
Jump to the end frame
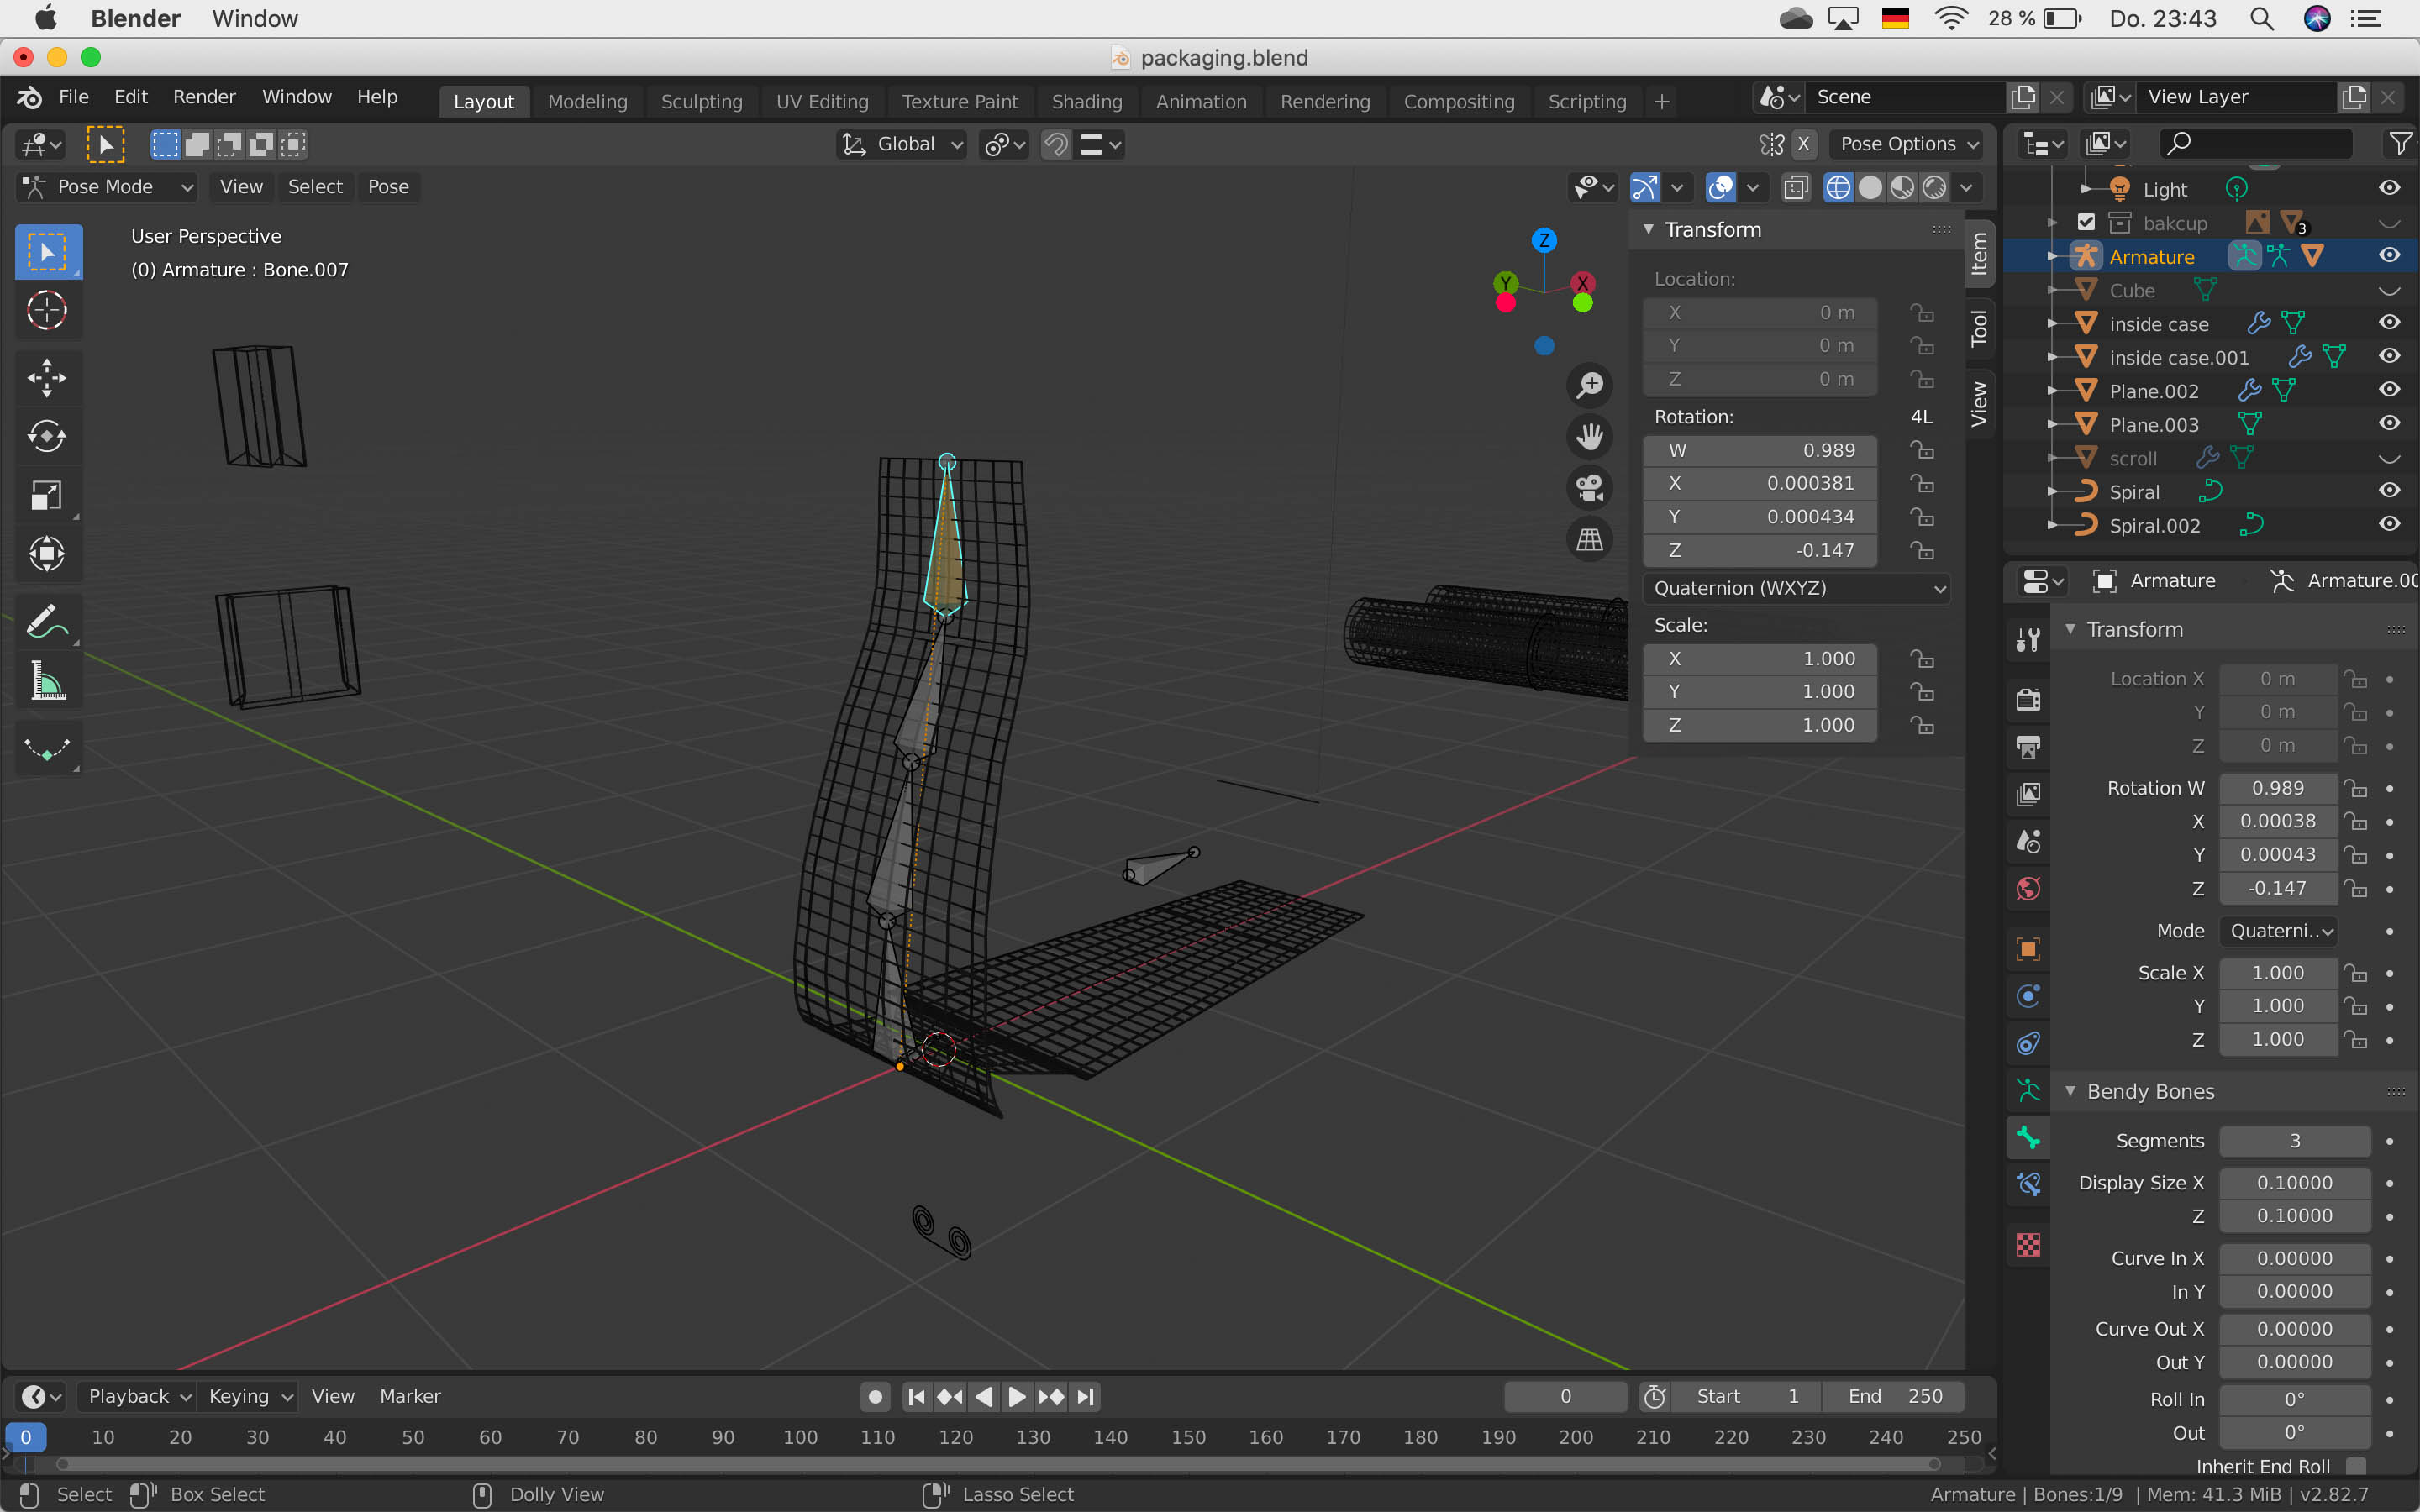click(x=1086, y=1396)
